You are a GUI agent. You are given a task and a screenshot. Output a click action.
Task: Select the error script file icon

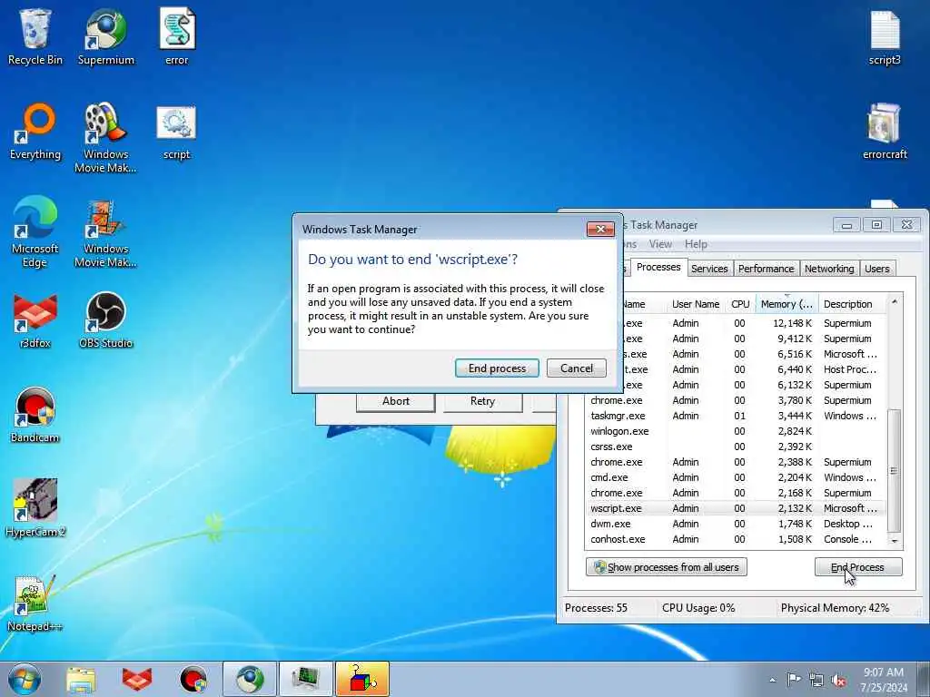coord(177,36)
